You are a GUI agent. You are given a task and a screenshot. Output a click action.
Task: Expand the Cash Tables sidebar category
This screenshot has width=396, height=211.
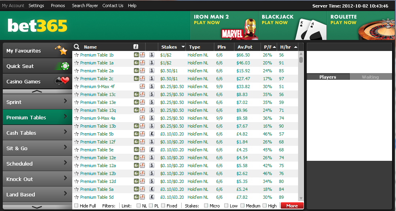tap(37, 133)
